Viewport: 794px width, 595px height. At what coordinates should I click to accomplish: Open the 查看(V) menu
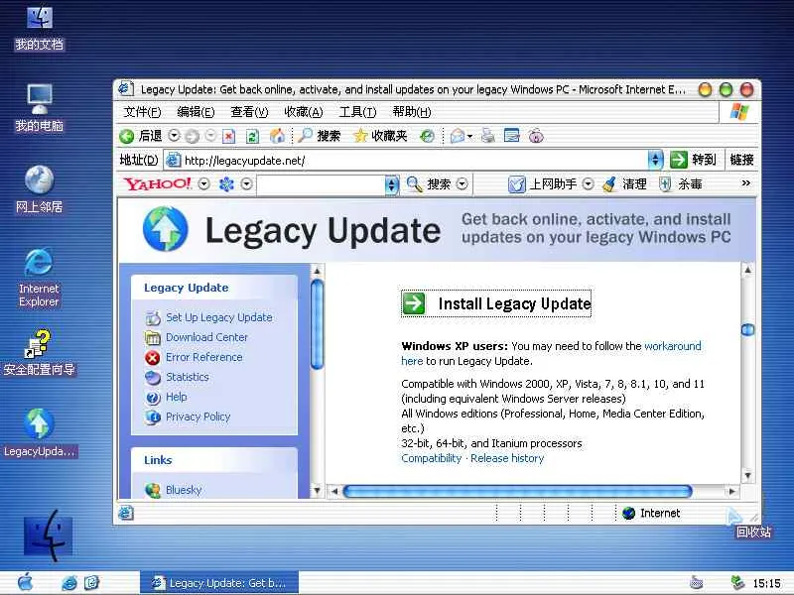[x=249, y=112]
